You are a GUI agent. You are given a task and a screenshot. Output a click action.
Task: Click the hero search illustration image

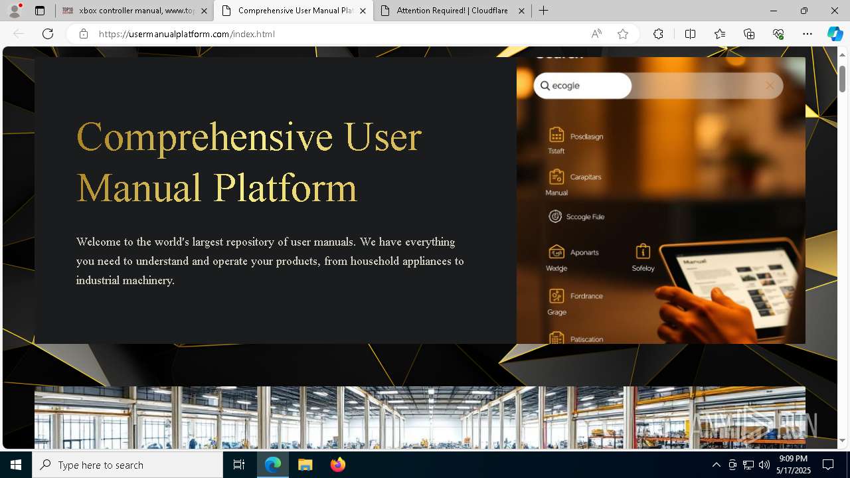[x=661, y=200]
